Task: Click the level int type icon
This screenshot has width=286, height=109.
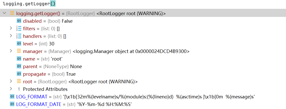Action: pyautogui.click(x=19, y=44)
